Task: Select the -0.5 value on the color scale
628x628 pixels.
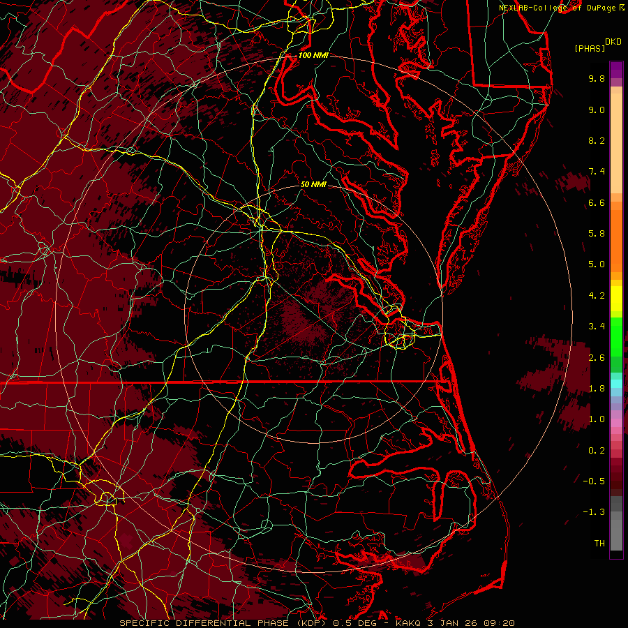Action: click(594, 481)
